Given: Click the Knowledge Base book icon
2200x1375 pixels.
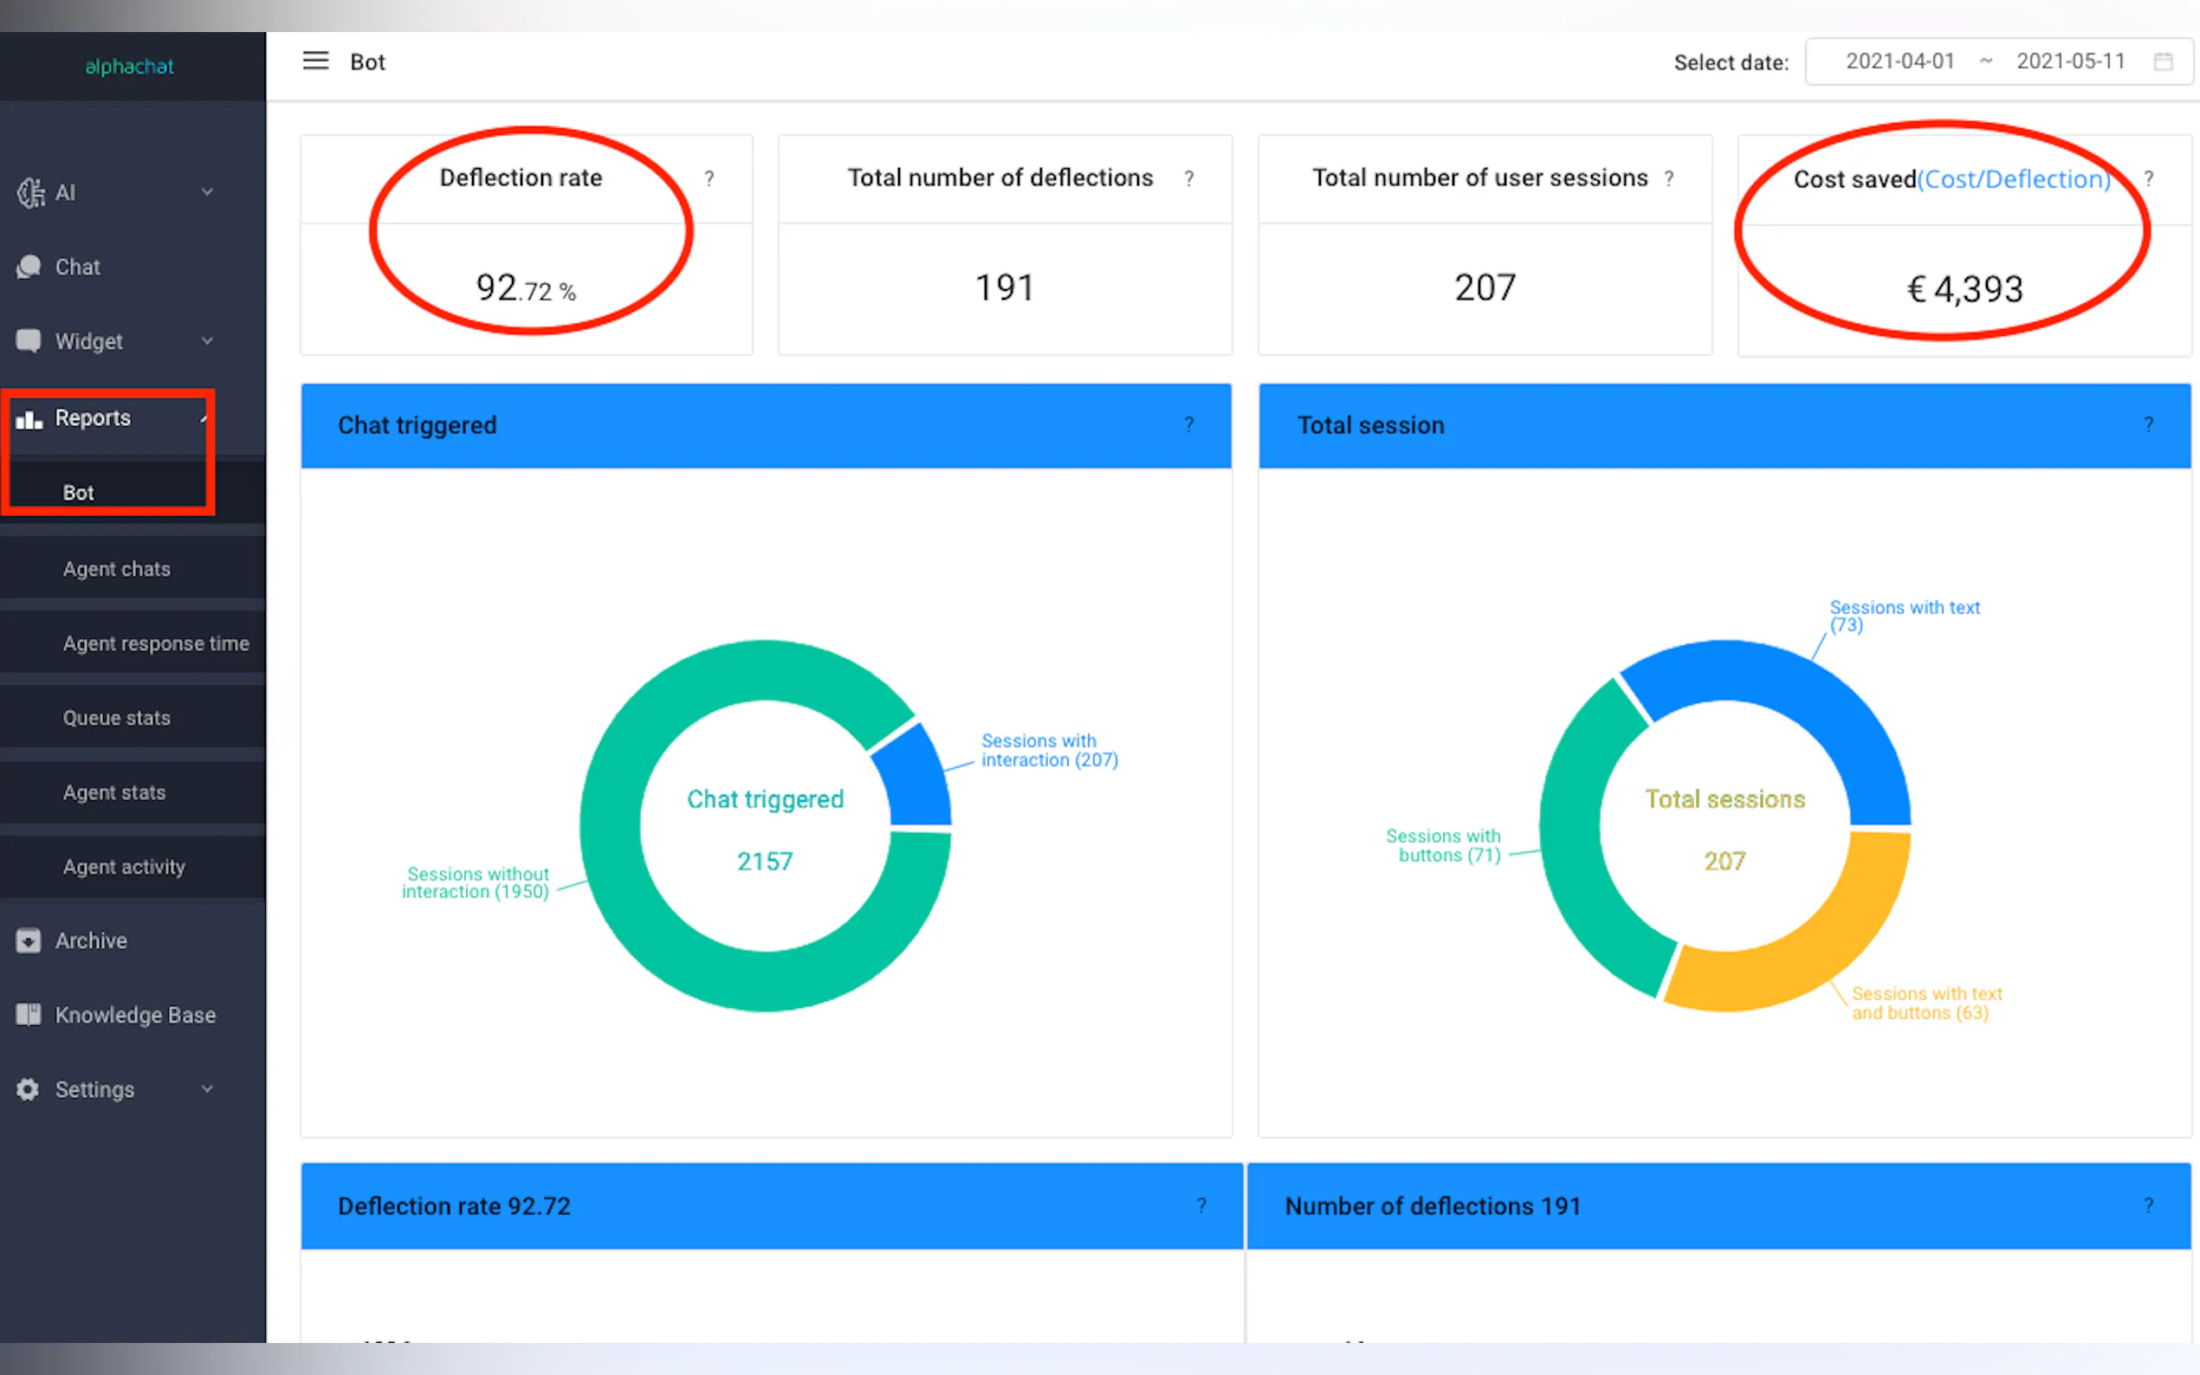Looking at the screenshot, I should coord(29,1015).
